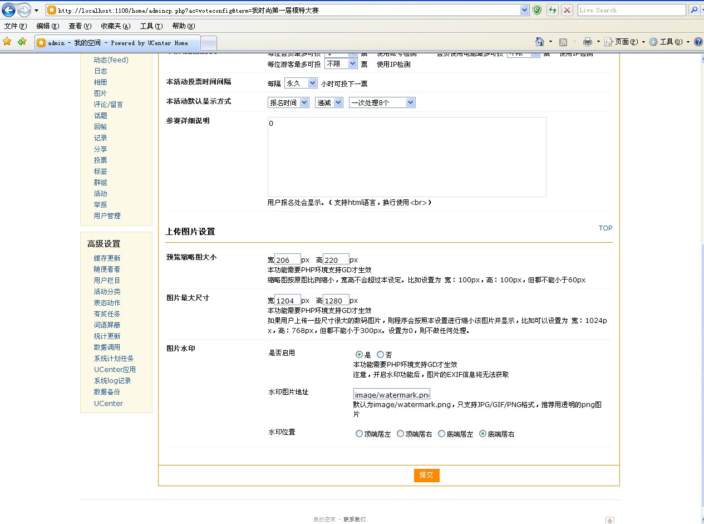The image size is (704, 524).
Task: Click 我的空间 footer link
Action: point(324,520)
